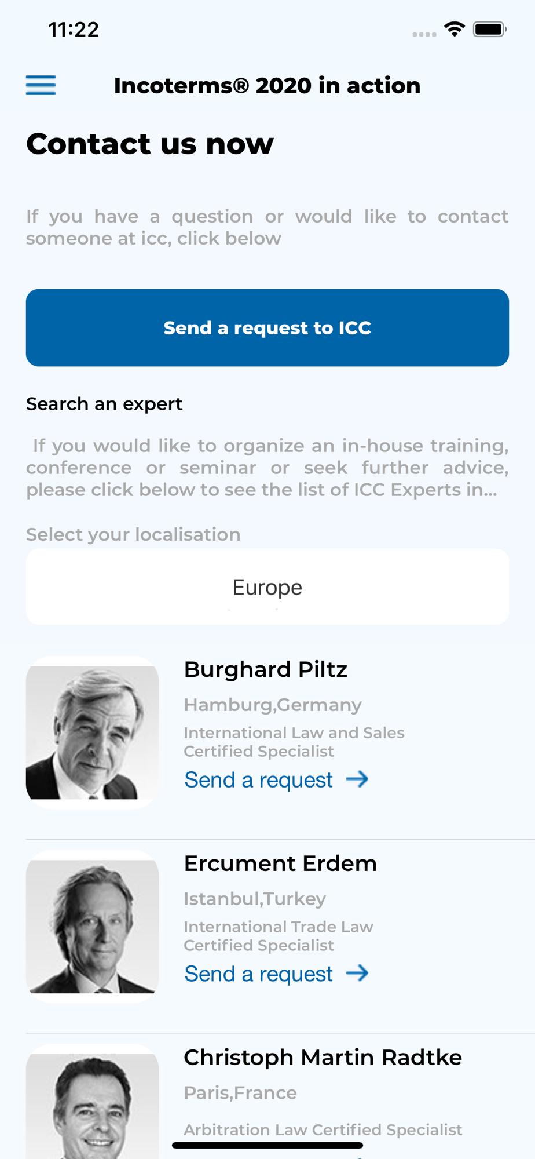
Task: Open the Europe localisation dropdown
Action: pos(267,587)
